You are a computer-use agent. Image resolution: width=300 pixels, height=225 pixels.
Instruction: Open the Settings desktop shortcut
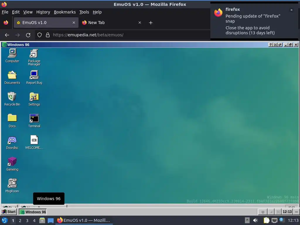(x=34, y=99)
